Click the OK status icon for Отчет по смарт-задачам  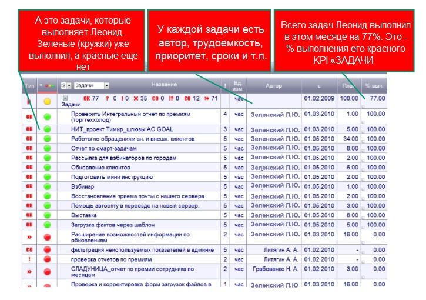click(x=29, y=148)
